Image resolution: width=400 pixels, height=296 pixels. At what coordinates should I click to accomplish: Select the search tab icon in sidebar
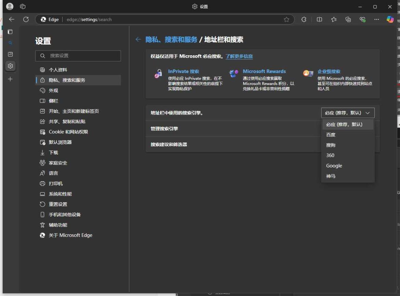tap(10, 43)
